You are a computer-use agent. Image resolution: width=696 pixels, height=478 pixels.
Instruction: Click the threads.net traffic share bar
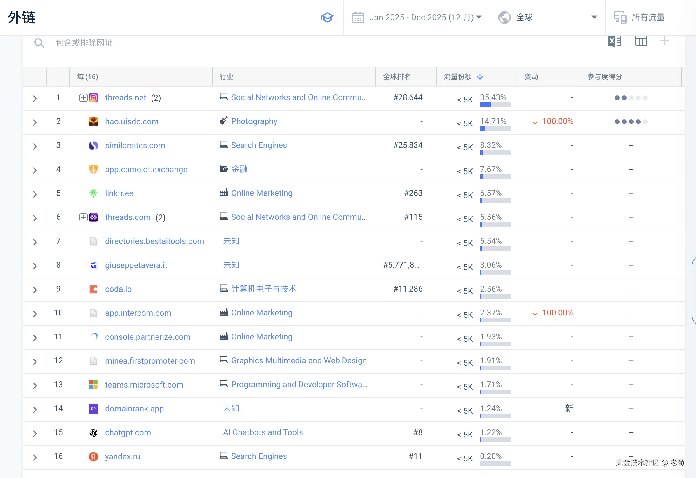[x=495, y=105]
